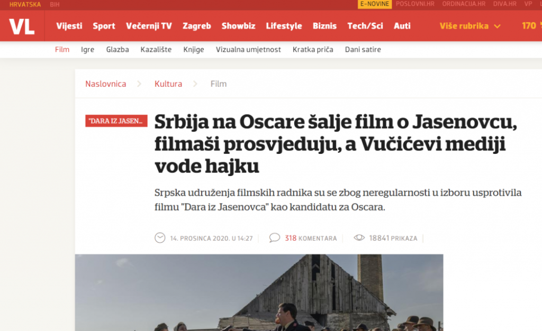
Task: Select the HRVATSKA edition
Action: 24,4
